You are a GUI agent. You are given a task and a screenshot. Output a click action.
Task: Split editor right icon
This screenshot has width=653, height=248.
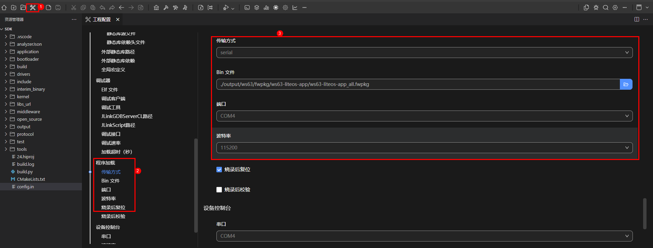(x=637, y=19)
